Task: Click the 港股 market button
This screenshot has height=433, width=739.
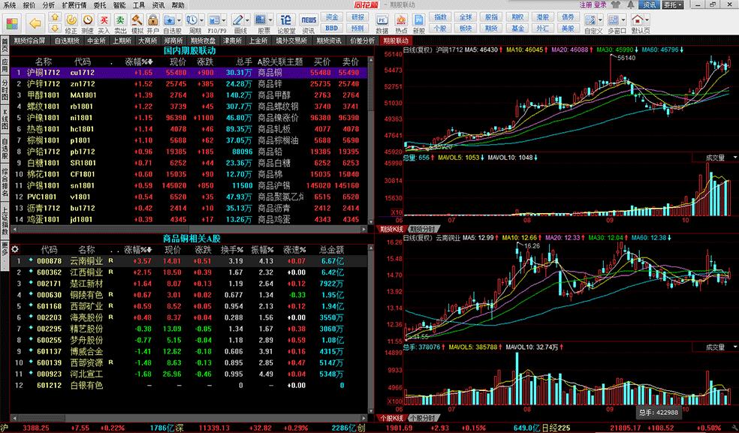Action: 542,17
